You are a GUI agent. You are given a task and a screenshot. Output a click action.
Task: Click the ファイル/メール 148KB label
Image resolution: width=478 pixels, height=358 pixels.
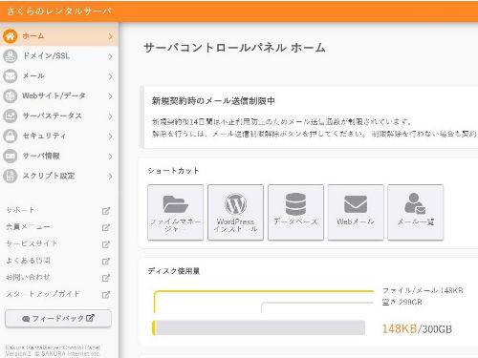[423, 290]
